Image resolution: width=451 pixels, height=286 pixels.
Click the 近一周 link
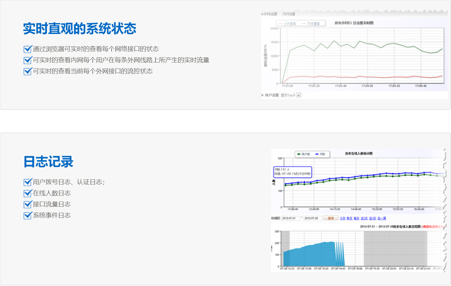click(382, 218)
